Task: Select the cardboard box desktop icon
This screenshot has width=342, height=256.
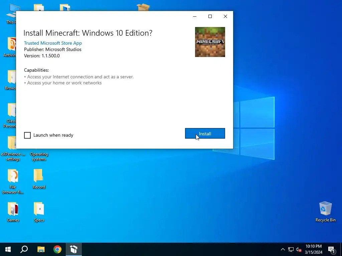Action: coord(143,7)
